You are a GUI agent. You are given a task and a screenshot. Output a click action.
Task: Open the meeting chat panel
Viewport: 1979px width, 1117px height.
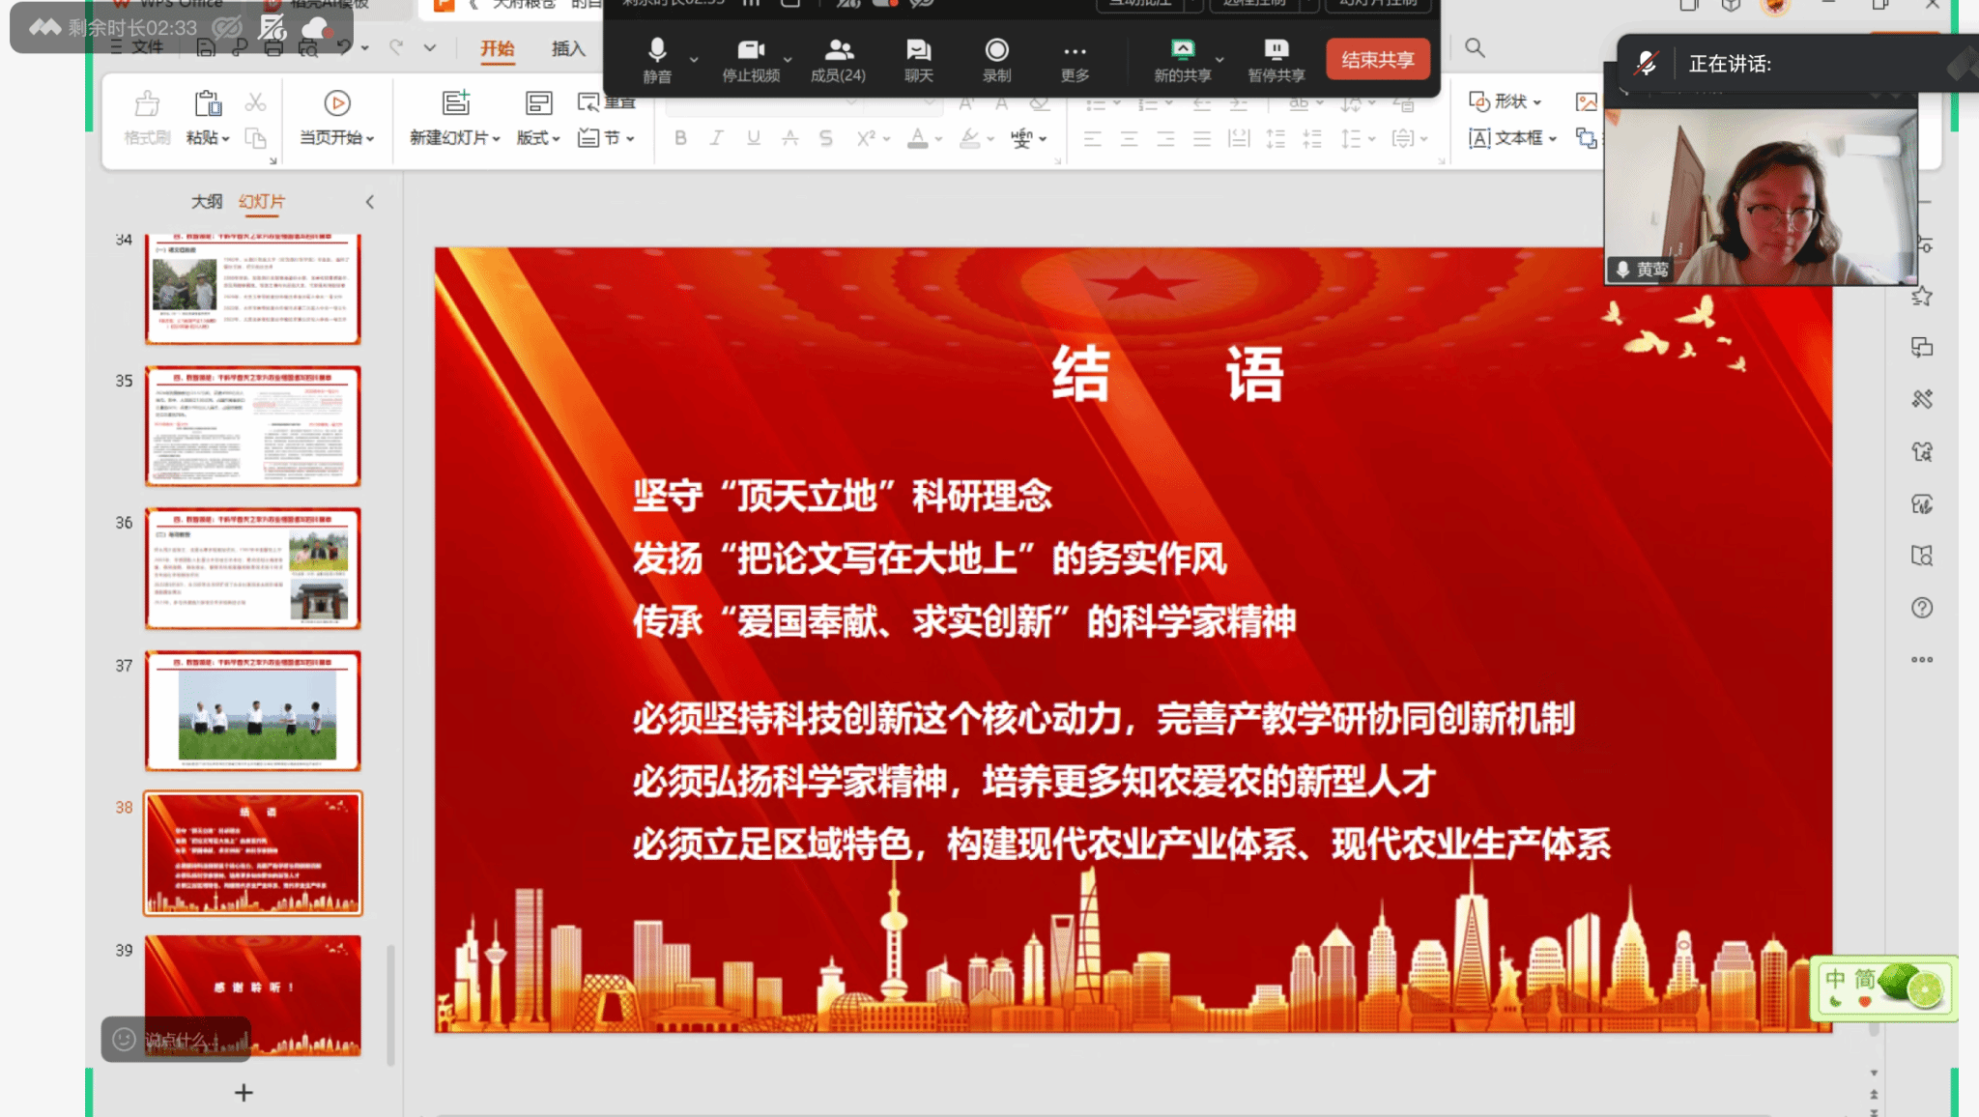click(x=918, y=60)
